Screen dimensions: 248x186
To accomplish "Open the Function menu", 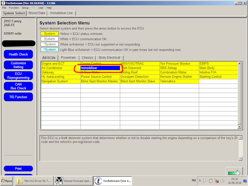I will coord(14,8).
